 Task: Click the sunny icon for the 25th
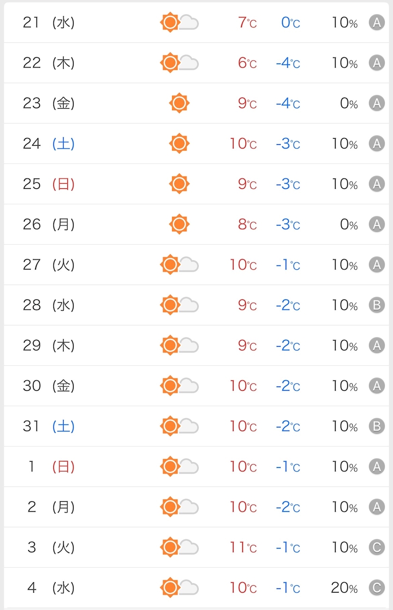click(x=179, y=184)
